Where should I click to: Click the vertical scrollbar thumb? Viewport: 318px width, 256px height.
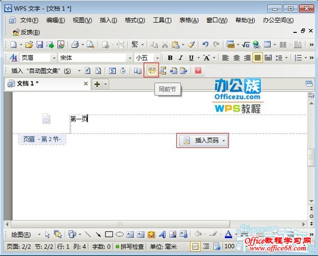[x=311, y=157]
